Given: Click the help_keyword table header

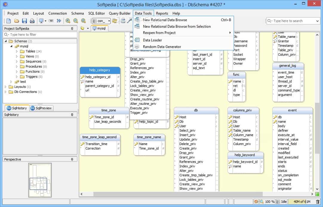Looking at the screenshot, I should (245, 155).
